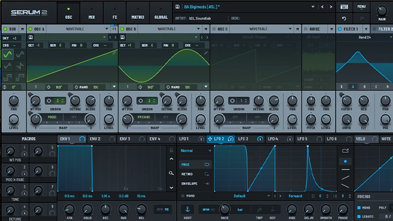
Task: Click the filter CUTOFF knob
Action: [347, 101]
